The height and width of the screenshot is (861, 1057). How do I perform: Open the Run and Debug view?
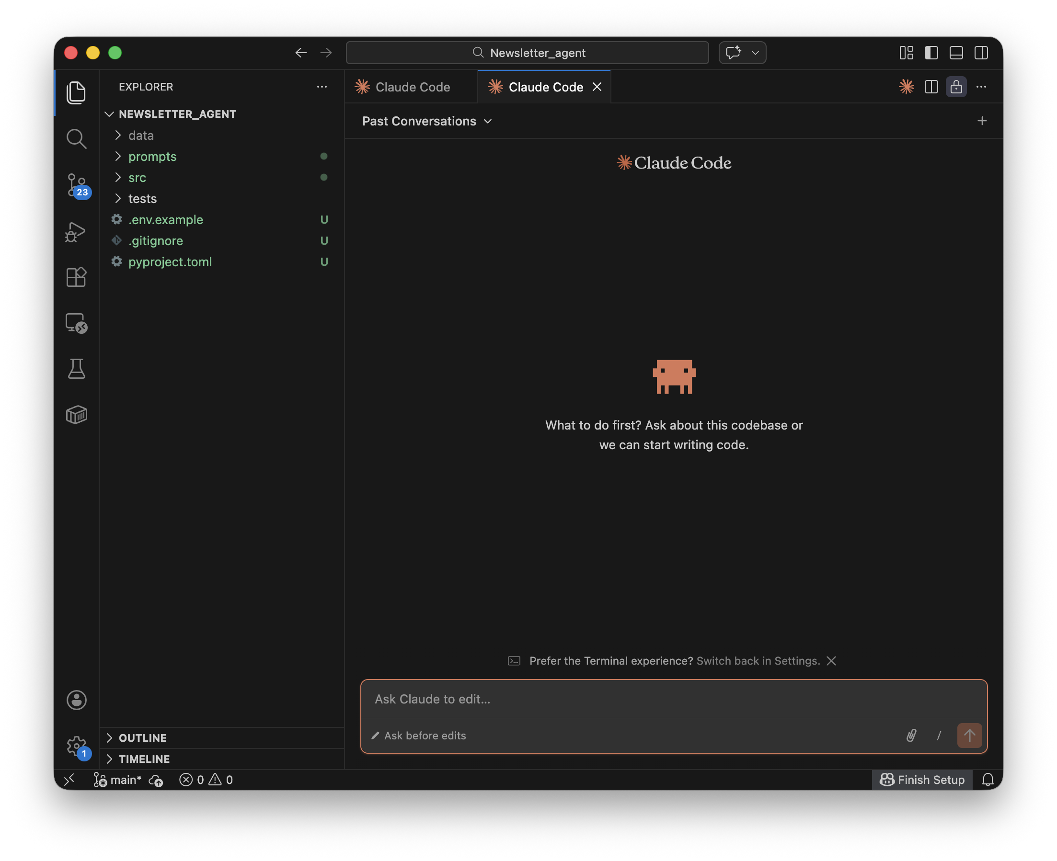click(x=76, y=232)
